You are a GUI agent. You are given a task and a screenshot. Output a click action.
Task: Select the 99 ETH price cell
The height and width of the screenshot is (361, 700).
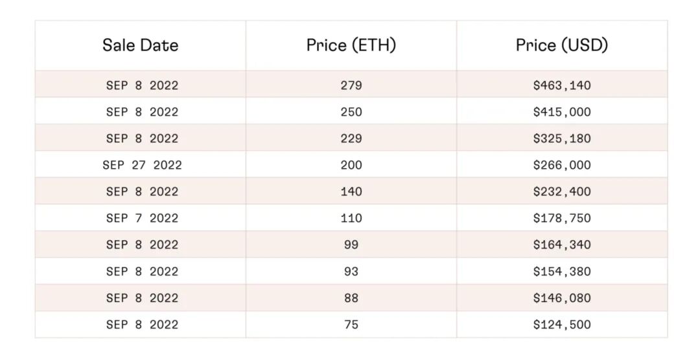pos(351,245)
